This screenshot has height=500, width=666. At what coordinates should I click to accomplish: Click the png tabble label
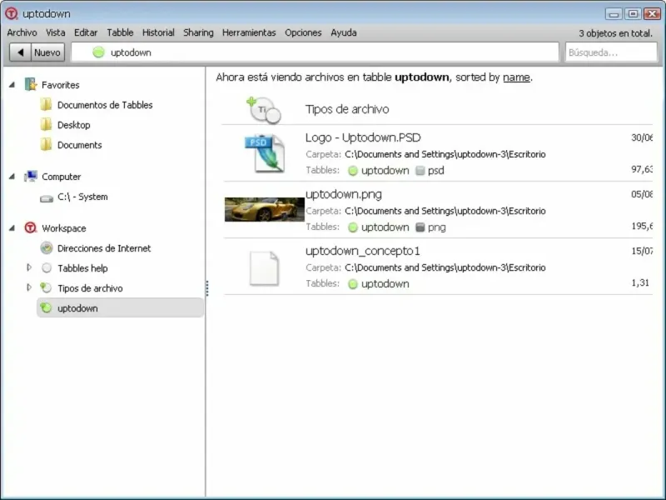tap(436, 227)
